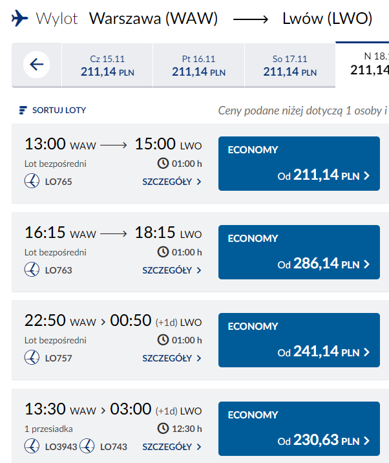Pick Economy fare from 230,63 PLN
The width and height of the screenshot is (389, 463).
point(299,429)
